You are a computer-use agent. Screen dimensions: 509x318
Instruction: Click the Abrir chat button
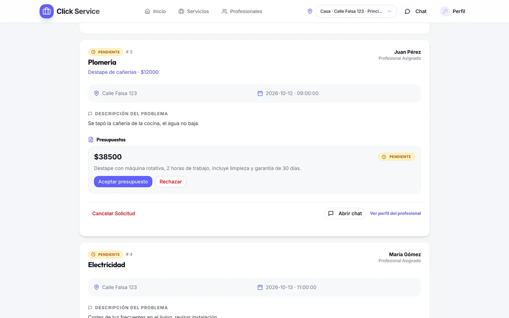(x=345, y=213)
